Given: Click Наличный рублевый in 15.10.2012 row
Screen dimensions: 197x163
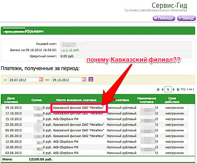Looking at the screenshot, I should point(121,119).
